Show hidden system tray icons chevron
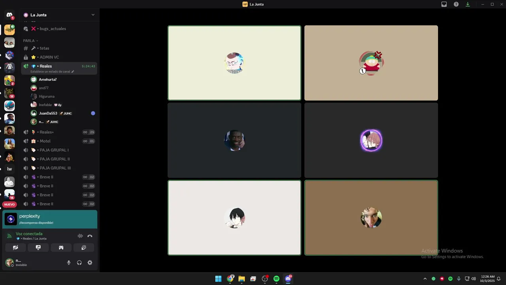 click(425, 279)
